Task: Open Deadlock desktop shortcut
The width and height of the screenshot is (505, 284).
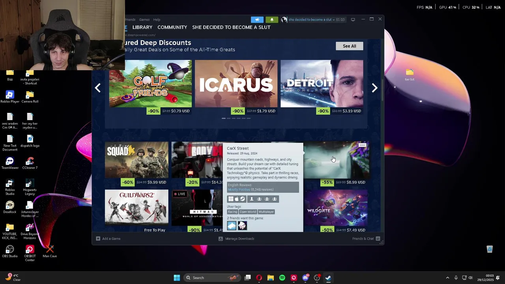Action: pyautogui.click(x=10, y=207)
